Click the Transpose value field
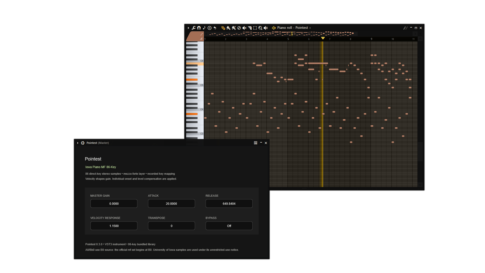Image resolution: width=485 pixels, height=273 pixels. coord(172,226)
